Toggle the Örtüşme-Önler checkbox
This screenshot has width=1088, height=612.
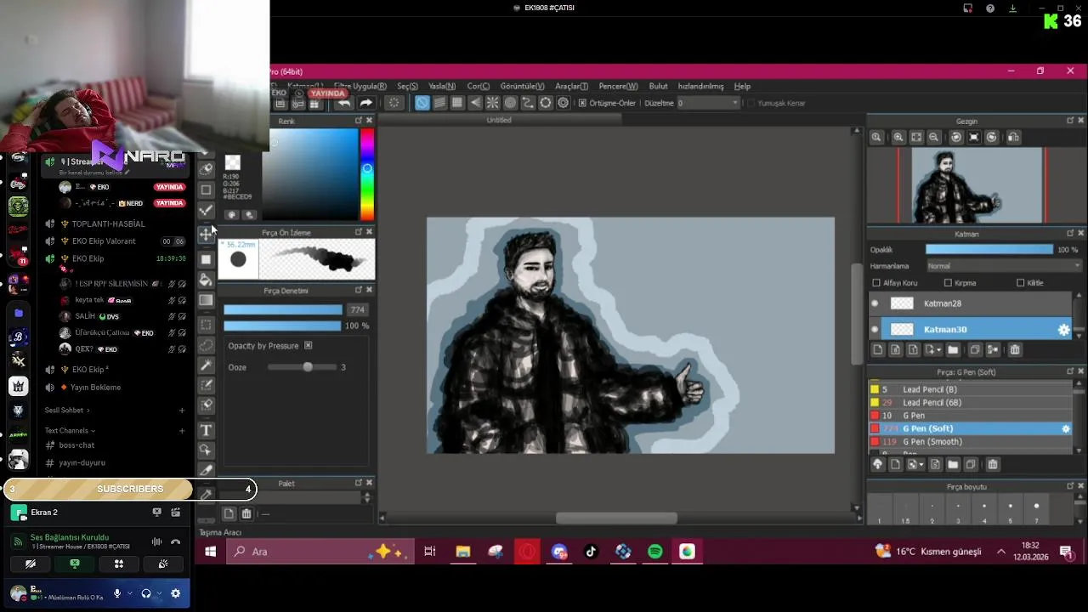click(x=582, y=103)
